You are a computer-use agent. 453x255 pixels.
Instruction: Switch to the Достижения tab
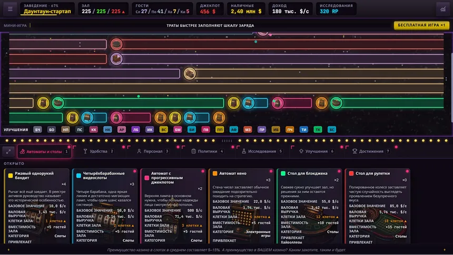tap(371, 151)
